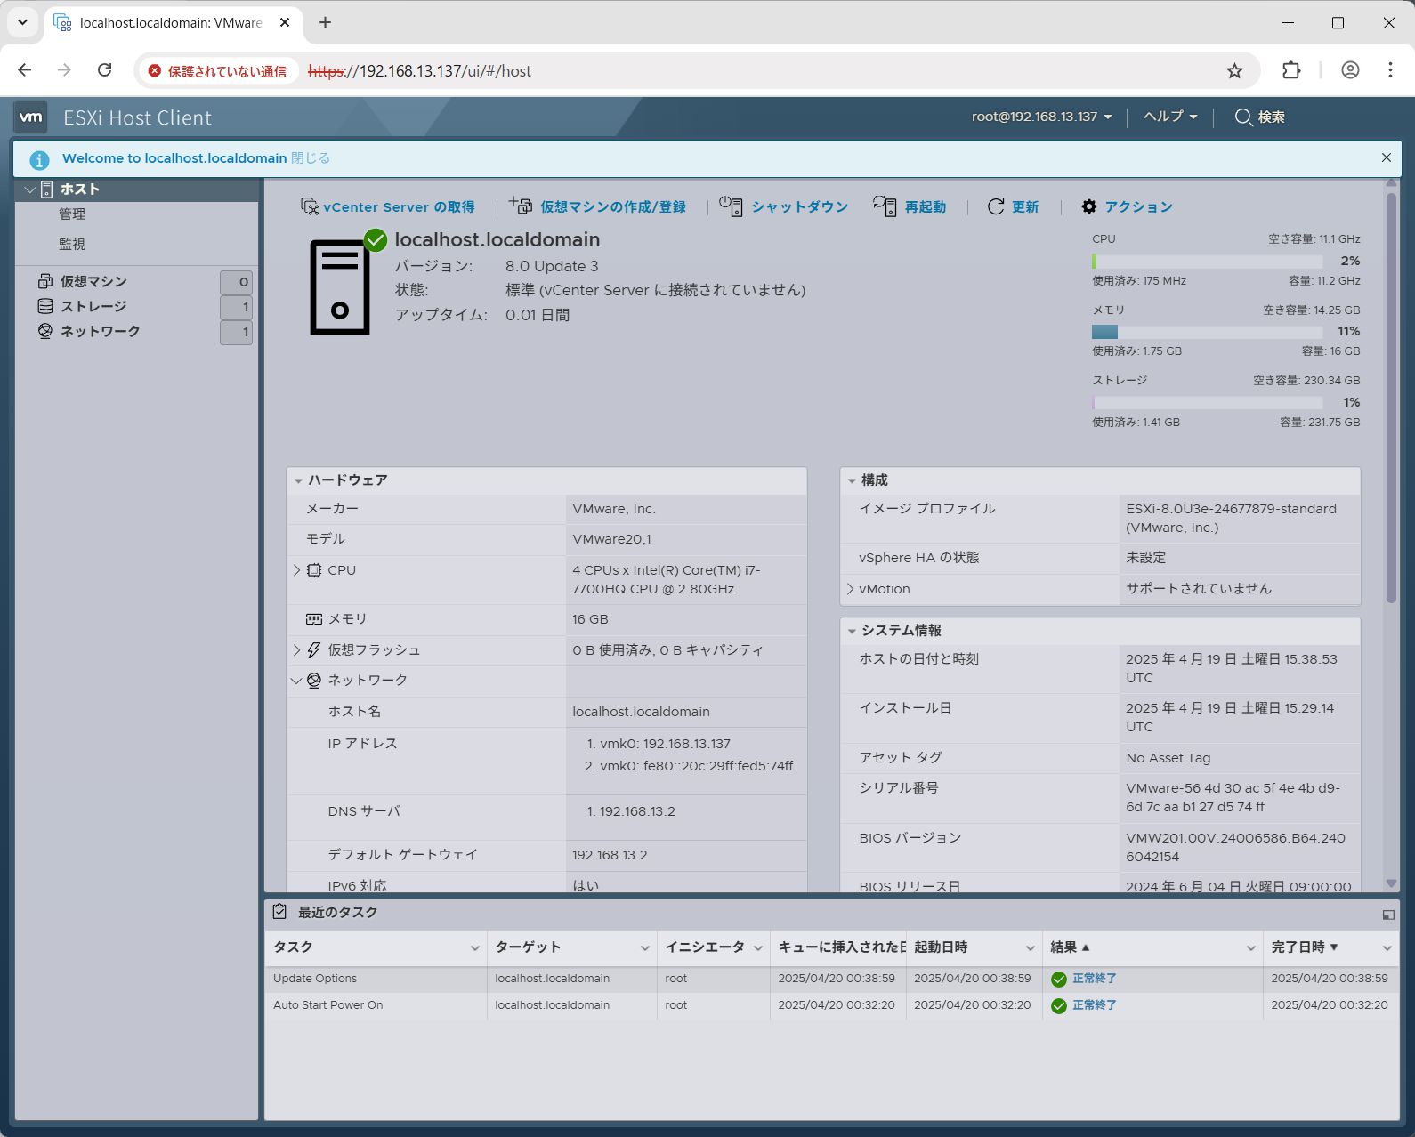Collapse the システム情報 panel
Image resolution: width=1415 pixels, height=1137 pixels.
coord(852,631)
